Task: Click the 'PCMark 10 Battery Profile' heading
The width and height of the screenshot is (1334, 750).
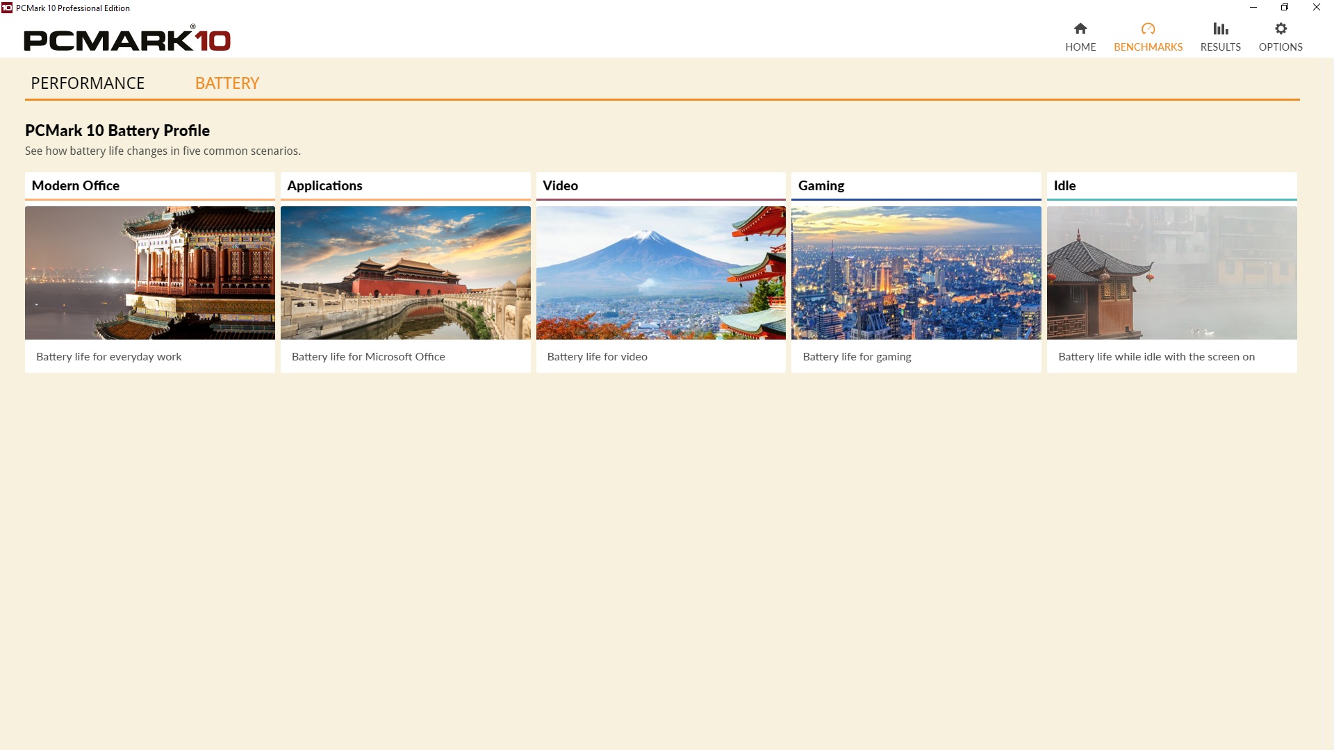Action: point(117,131)
